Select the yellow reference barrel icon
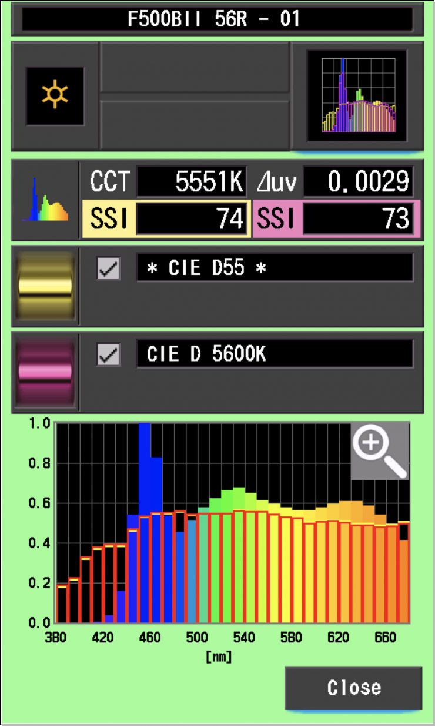This screenshot has width=435, height=726. [45, 286]
